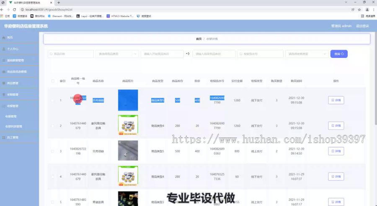Expand the 基础数据管理 sidebar menu arrow

point(34,60)
